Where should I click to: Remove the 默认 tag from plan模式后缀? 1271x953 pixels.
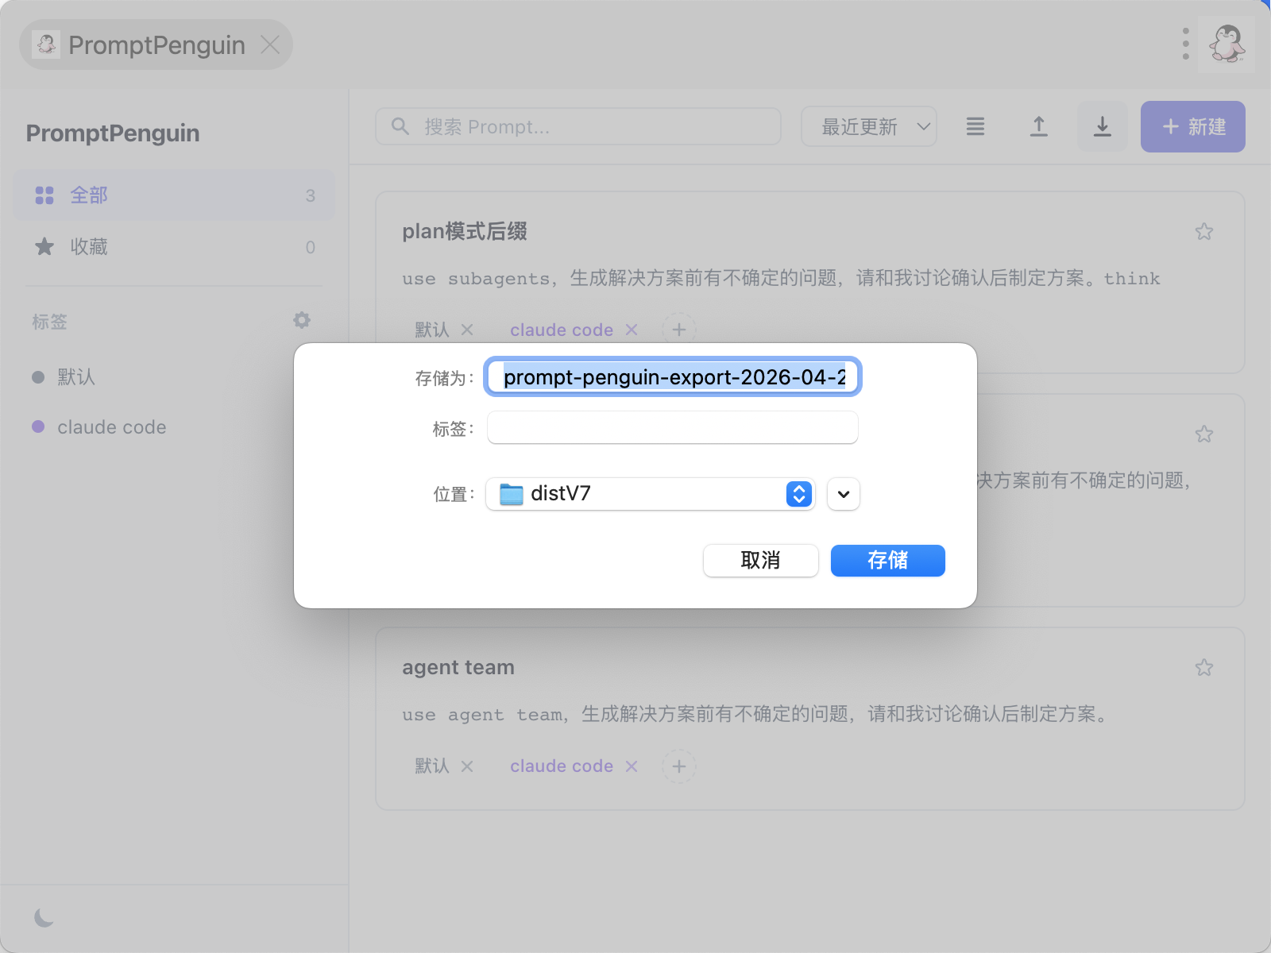click(467, 330)
